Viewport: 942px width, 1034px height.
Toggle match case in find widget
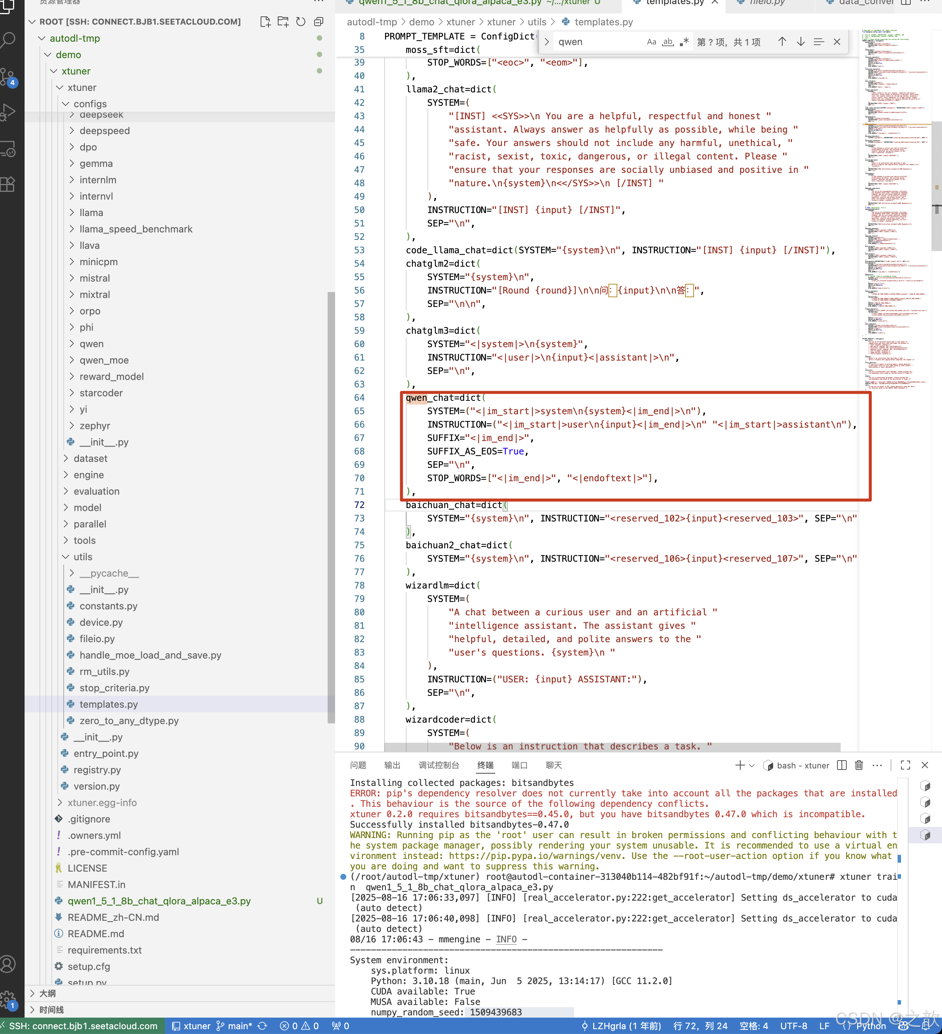(x=651, y=42)
